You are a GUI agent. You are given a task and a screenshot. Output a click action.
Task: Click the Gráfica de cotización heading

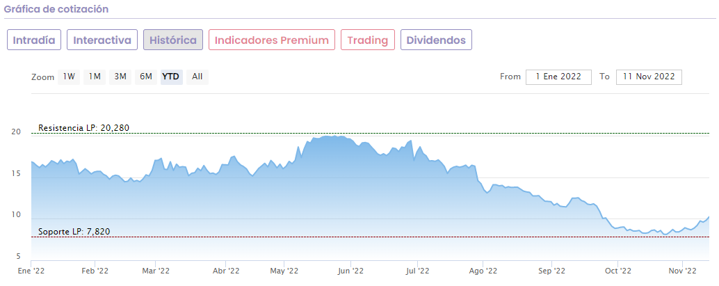point(56,9)
